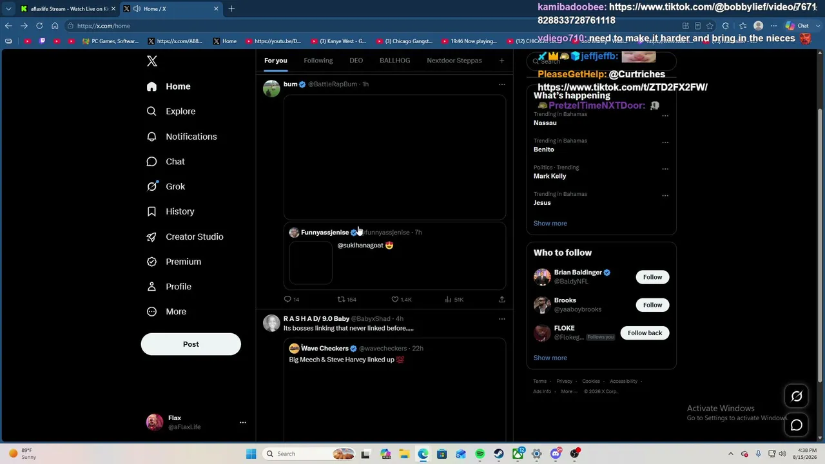Follow Brooks
Viewport: 825px width, 464px height.
(652, 305)
